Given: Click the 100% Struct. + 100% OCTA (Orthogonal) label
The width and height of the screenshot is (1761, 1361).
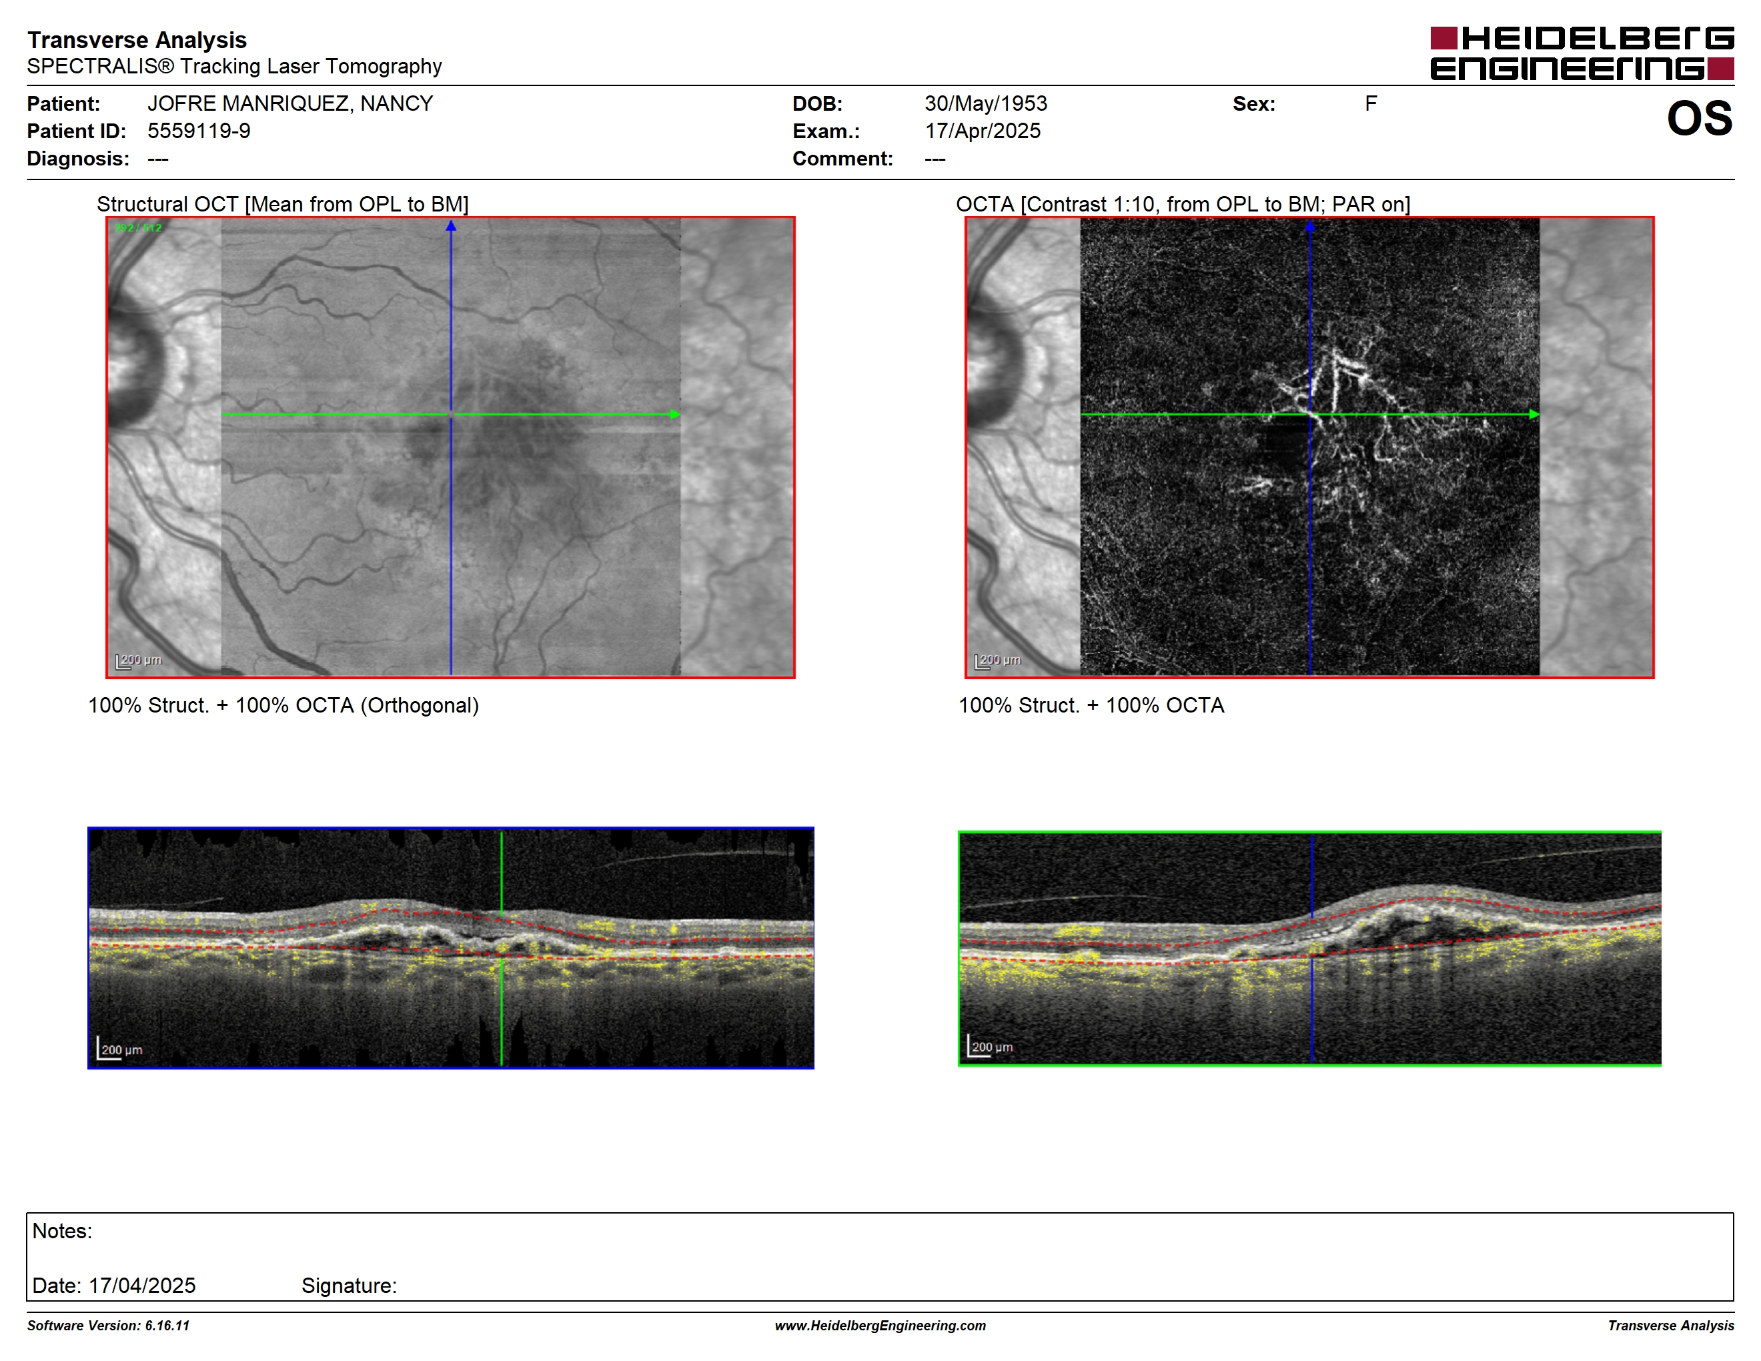Looking at the screenshot, I should pos(283,705).
